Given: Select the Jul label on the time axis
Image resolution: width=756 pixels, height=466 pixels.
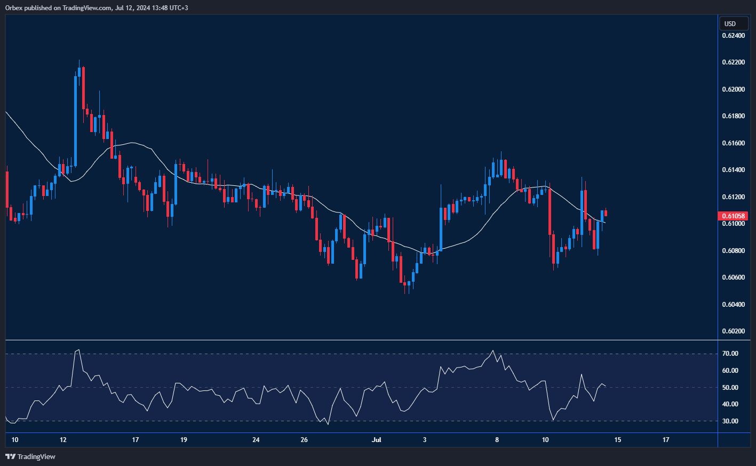Looking at the screenshot, I should click(377, 440).
